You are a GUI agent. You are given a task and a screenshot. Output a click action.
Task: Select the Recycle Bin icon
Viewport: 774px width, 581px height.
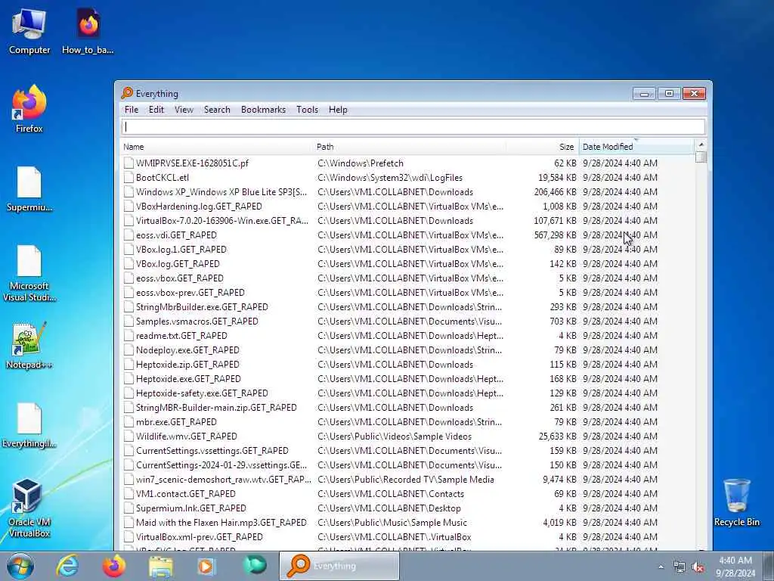[x=736, y=502]
